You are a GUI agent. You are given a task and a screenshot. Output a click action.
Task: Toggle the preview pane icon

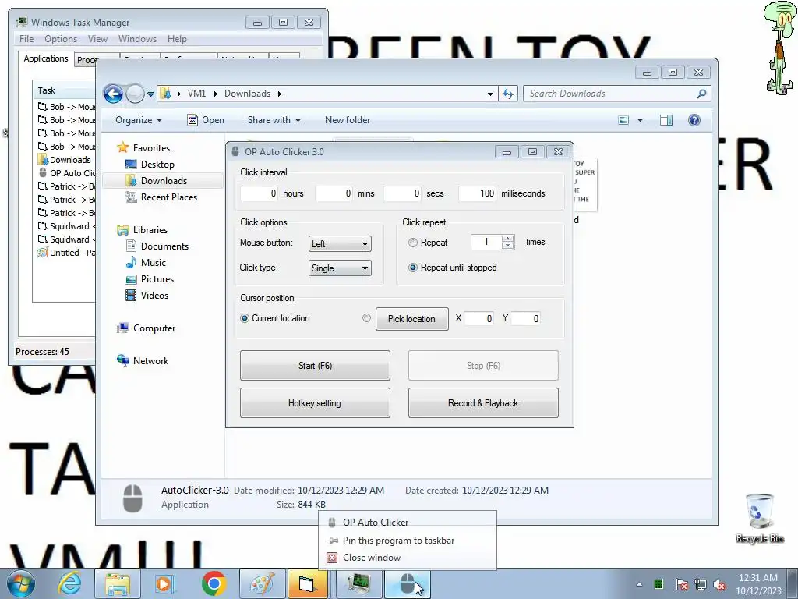click(x=666, y=120)
